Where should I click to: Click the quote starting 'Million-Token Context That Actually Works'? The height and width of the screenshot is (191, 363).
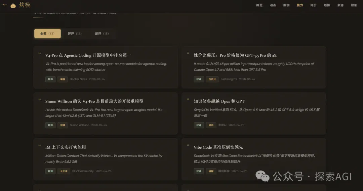(104, 159)
